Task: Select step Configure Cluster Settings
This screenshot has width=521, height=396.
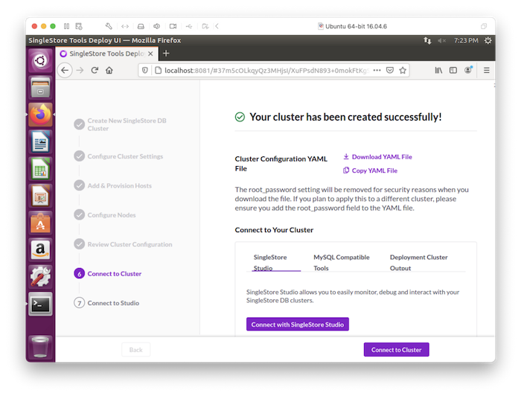Action: tap(118, 156)
